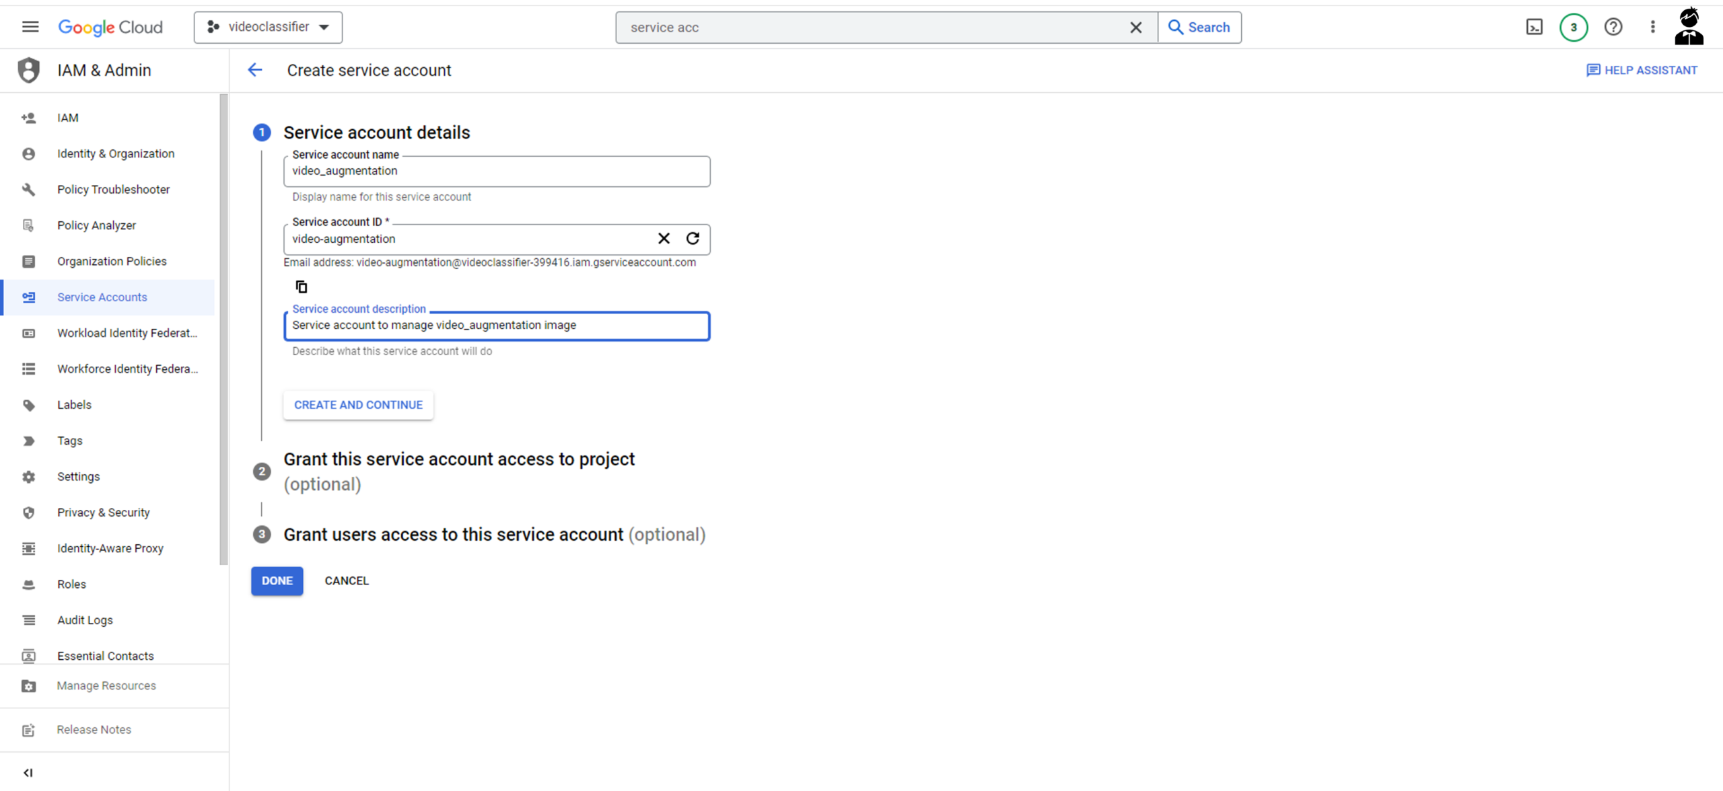Clear the search box text

pos(1135,28)
